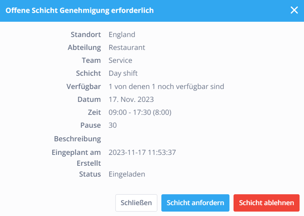
Task: Select the Day shift text
Action: [x=123, y=73]
